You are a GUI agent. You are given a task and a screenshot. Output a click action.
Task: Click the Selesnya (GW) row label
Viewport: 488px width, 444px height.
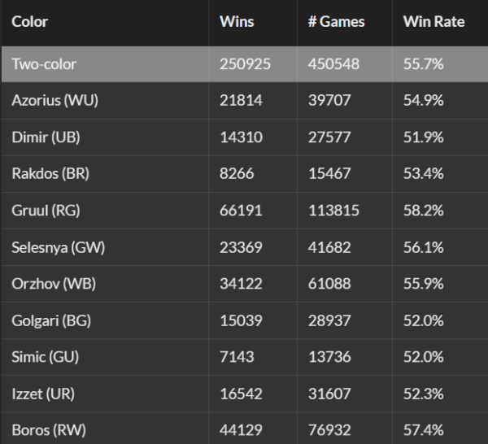[58, 247]
